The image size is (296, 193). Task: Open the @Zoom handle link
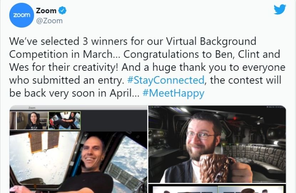point(49,21)
